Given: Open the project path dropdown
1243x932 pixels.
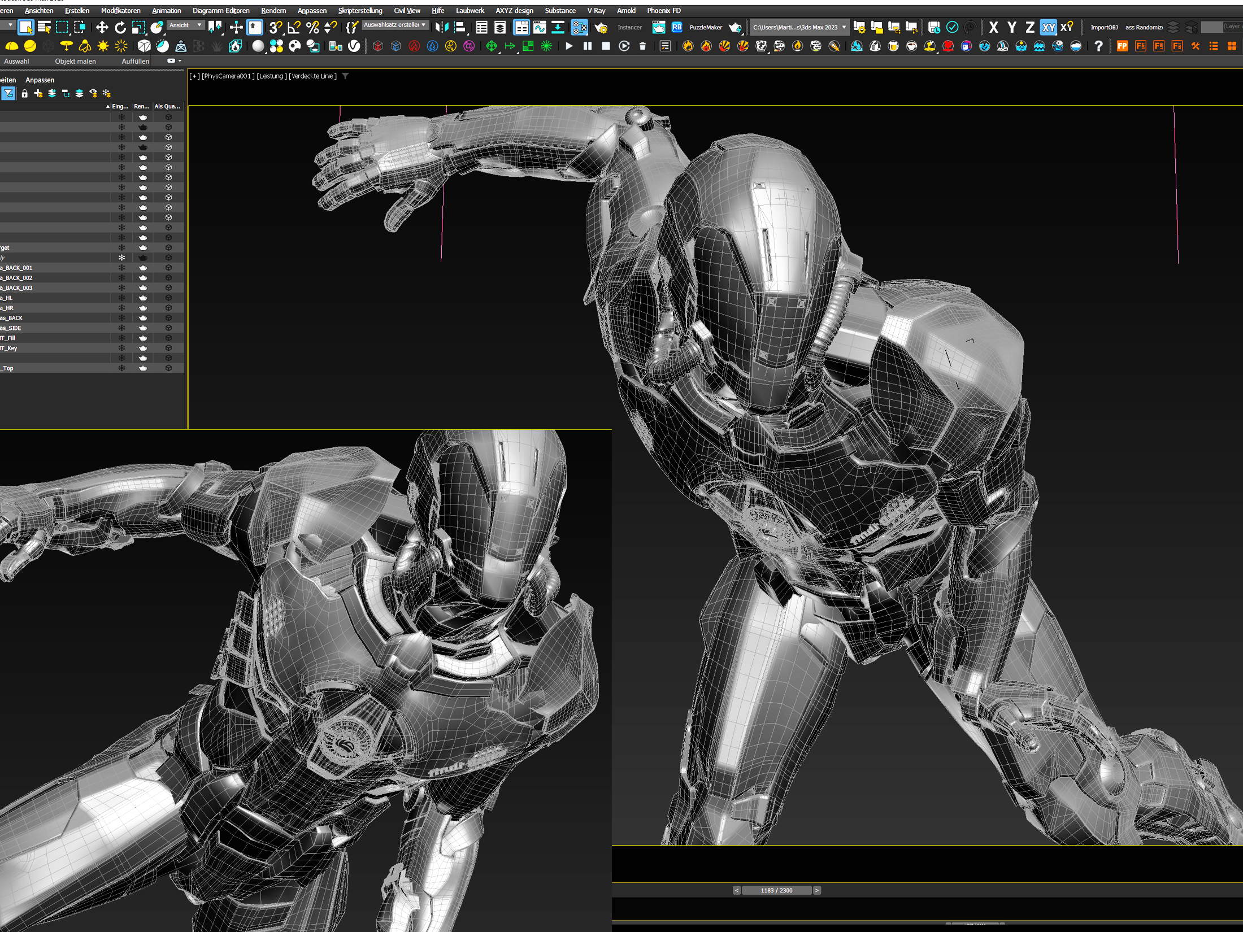Looking at the screenshot, I should point(799,27).
